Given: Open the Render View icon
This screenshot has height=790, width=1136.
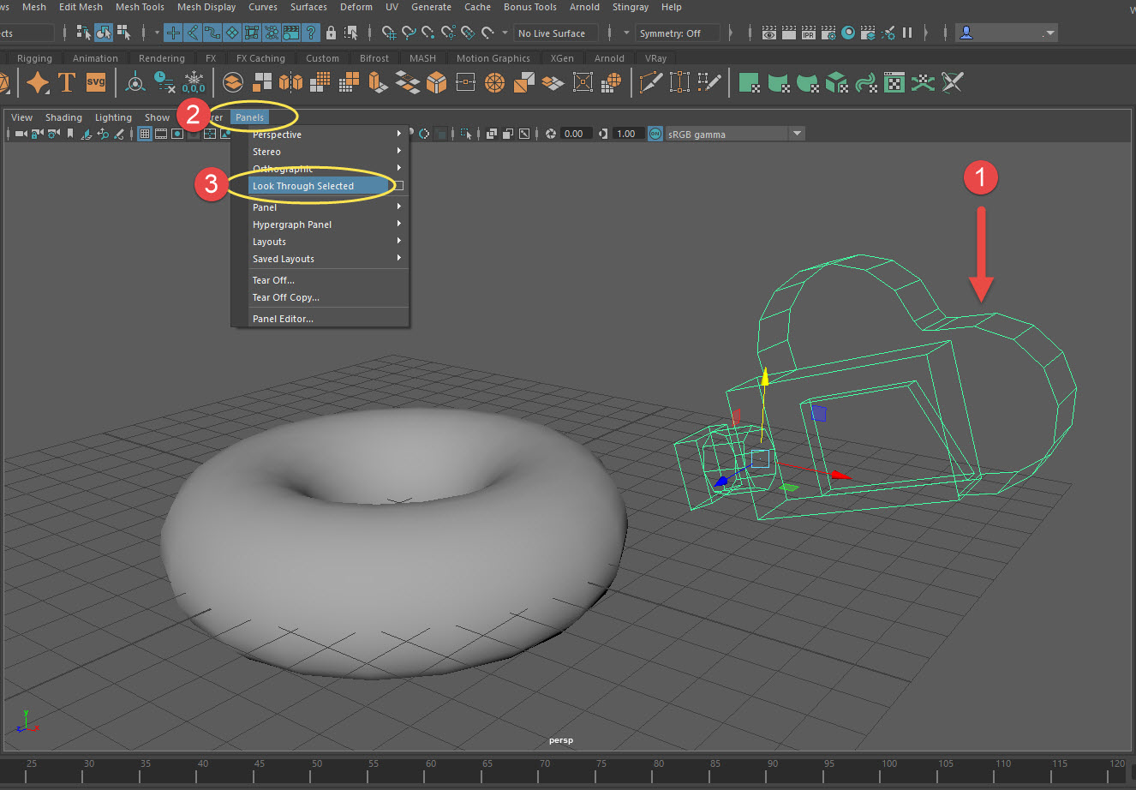Looking at the screenshot, I should 768,33.
